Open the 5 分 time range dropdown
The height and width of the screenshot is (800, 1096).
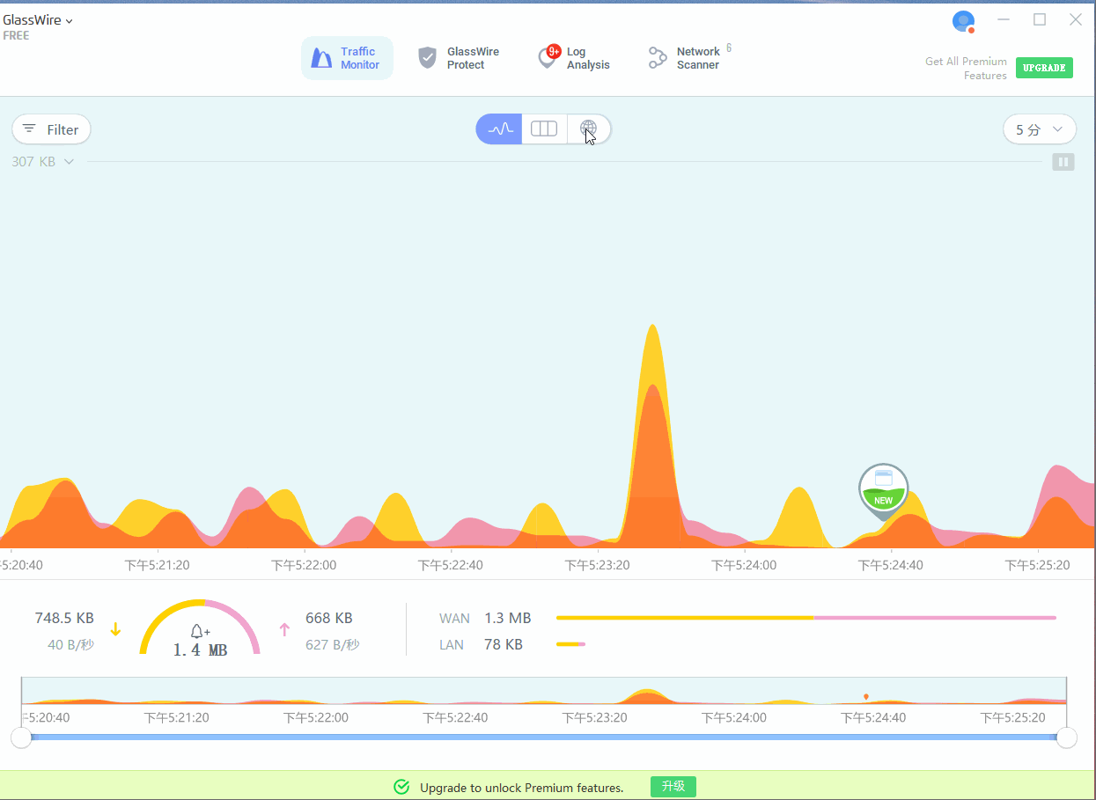(x=1040, y=129)
